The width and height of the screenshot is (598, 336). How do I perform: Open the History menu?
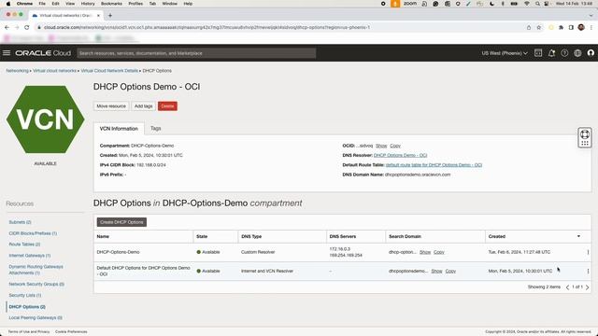88,4
